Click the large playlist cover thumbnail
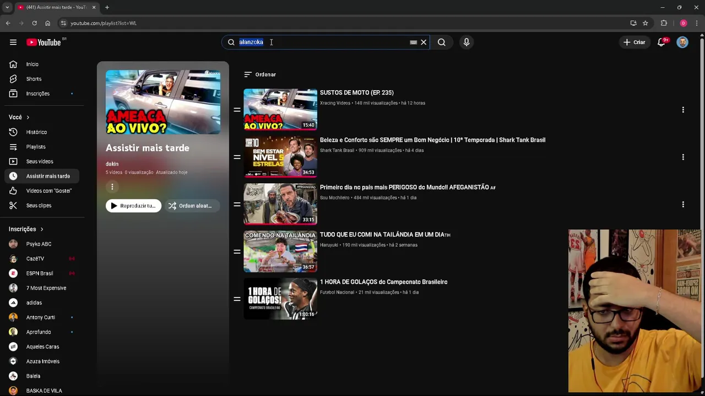This screenshot has width=705, height=396. [x=163, y=102]
